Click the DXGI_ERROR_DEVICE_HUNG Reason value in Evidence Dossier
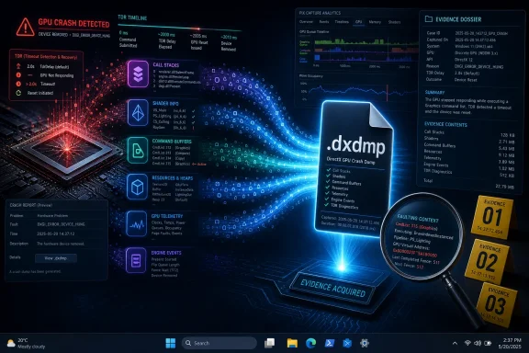529x353 pixels. pos(478,66)
